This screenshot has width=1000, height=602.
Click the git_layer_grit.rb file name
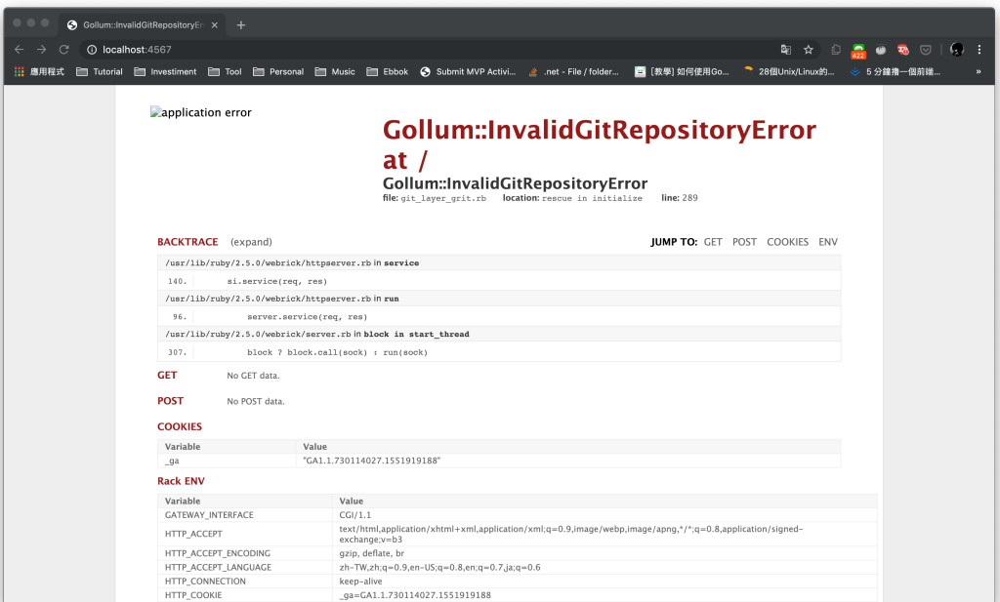pyautogui.click(x=443, y=199)
